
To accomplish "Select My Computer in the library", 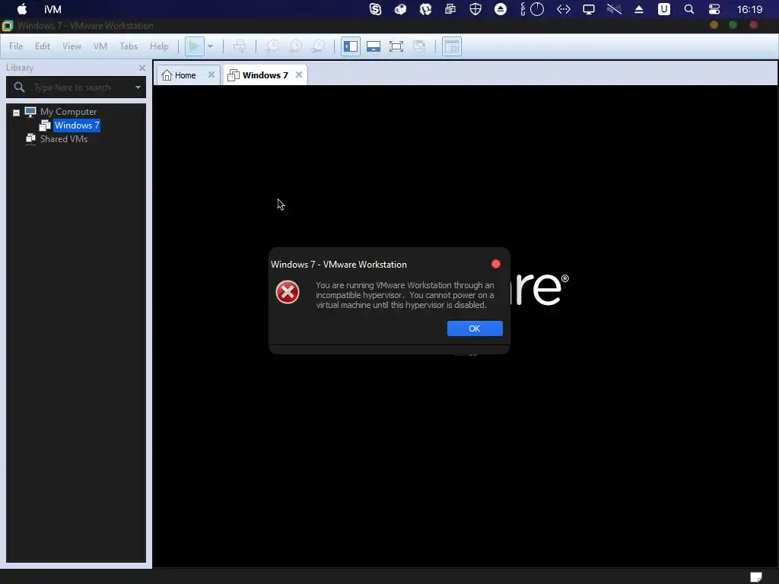I will (x=68, y=112).
